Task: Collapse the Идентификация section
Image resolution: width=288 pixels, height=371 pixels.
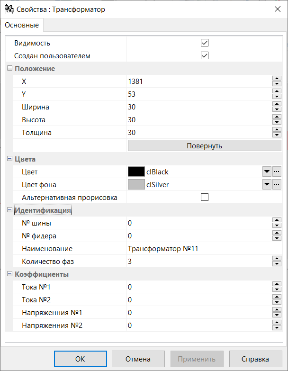Action: (x=9, y=210)
